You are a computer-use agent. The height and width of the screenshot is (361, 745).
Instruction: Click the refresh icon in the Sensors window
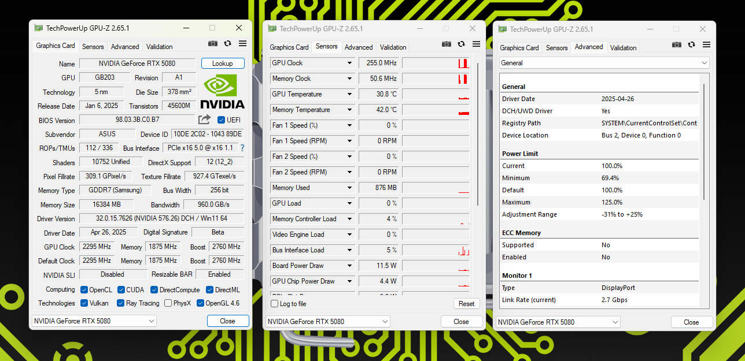coord(462,44)
